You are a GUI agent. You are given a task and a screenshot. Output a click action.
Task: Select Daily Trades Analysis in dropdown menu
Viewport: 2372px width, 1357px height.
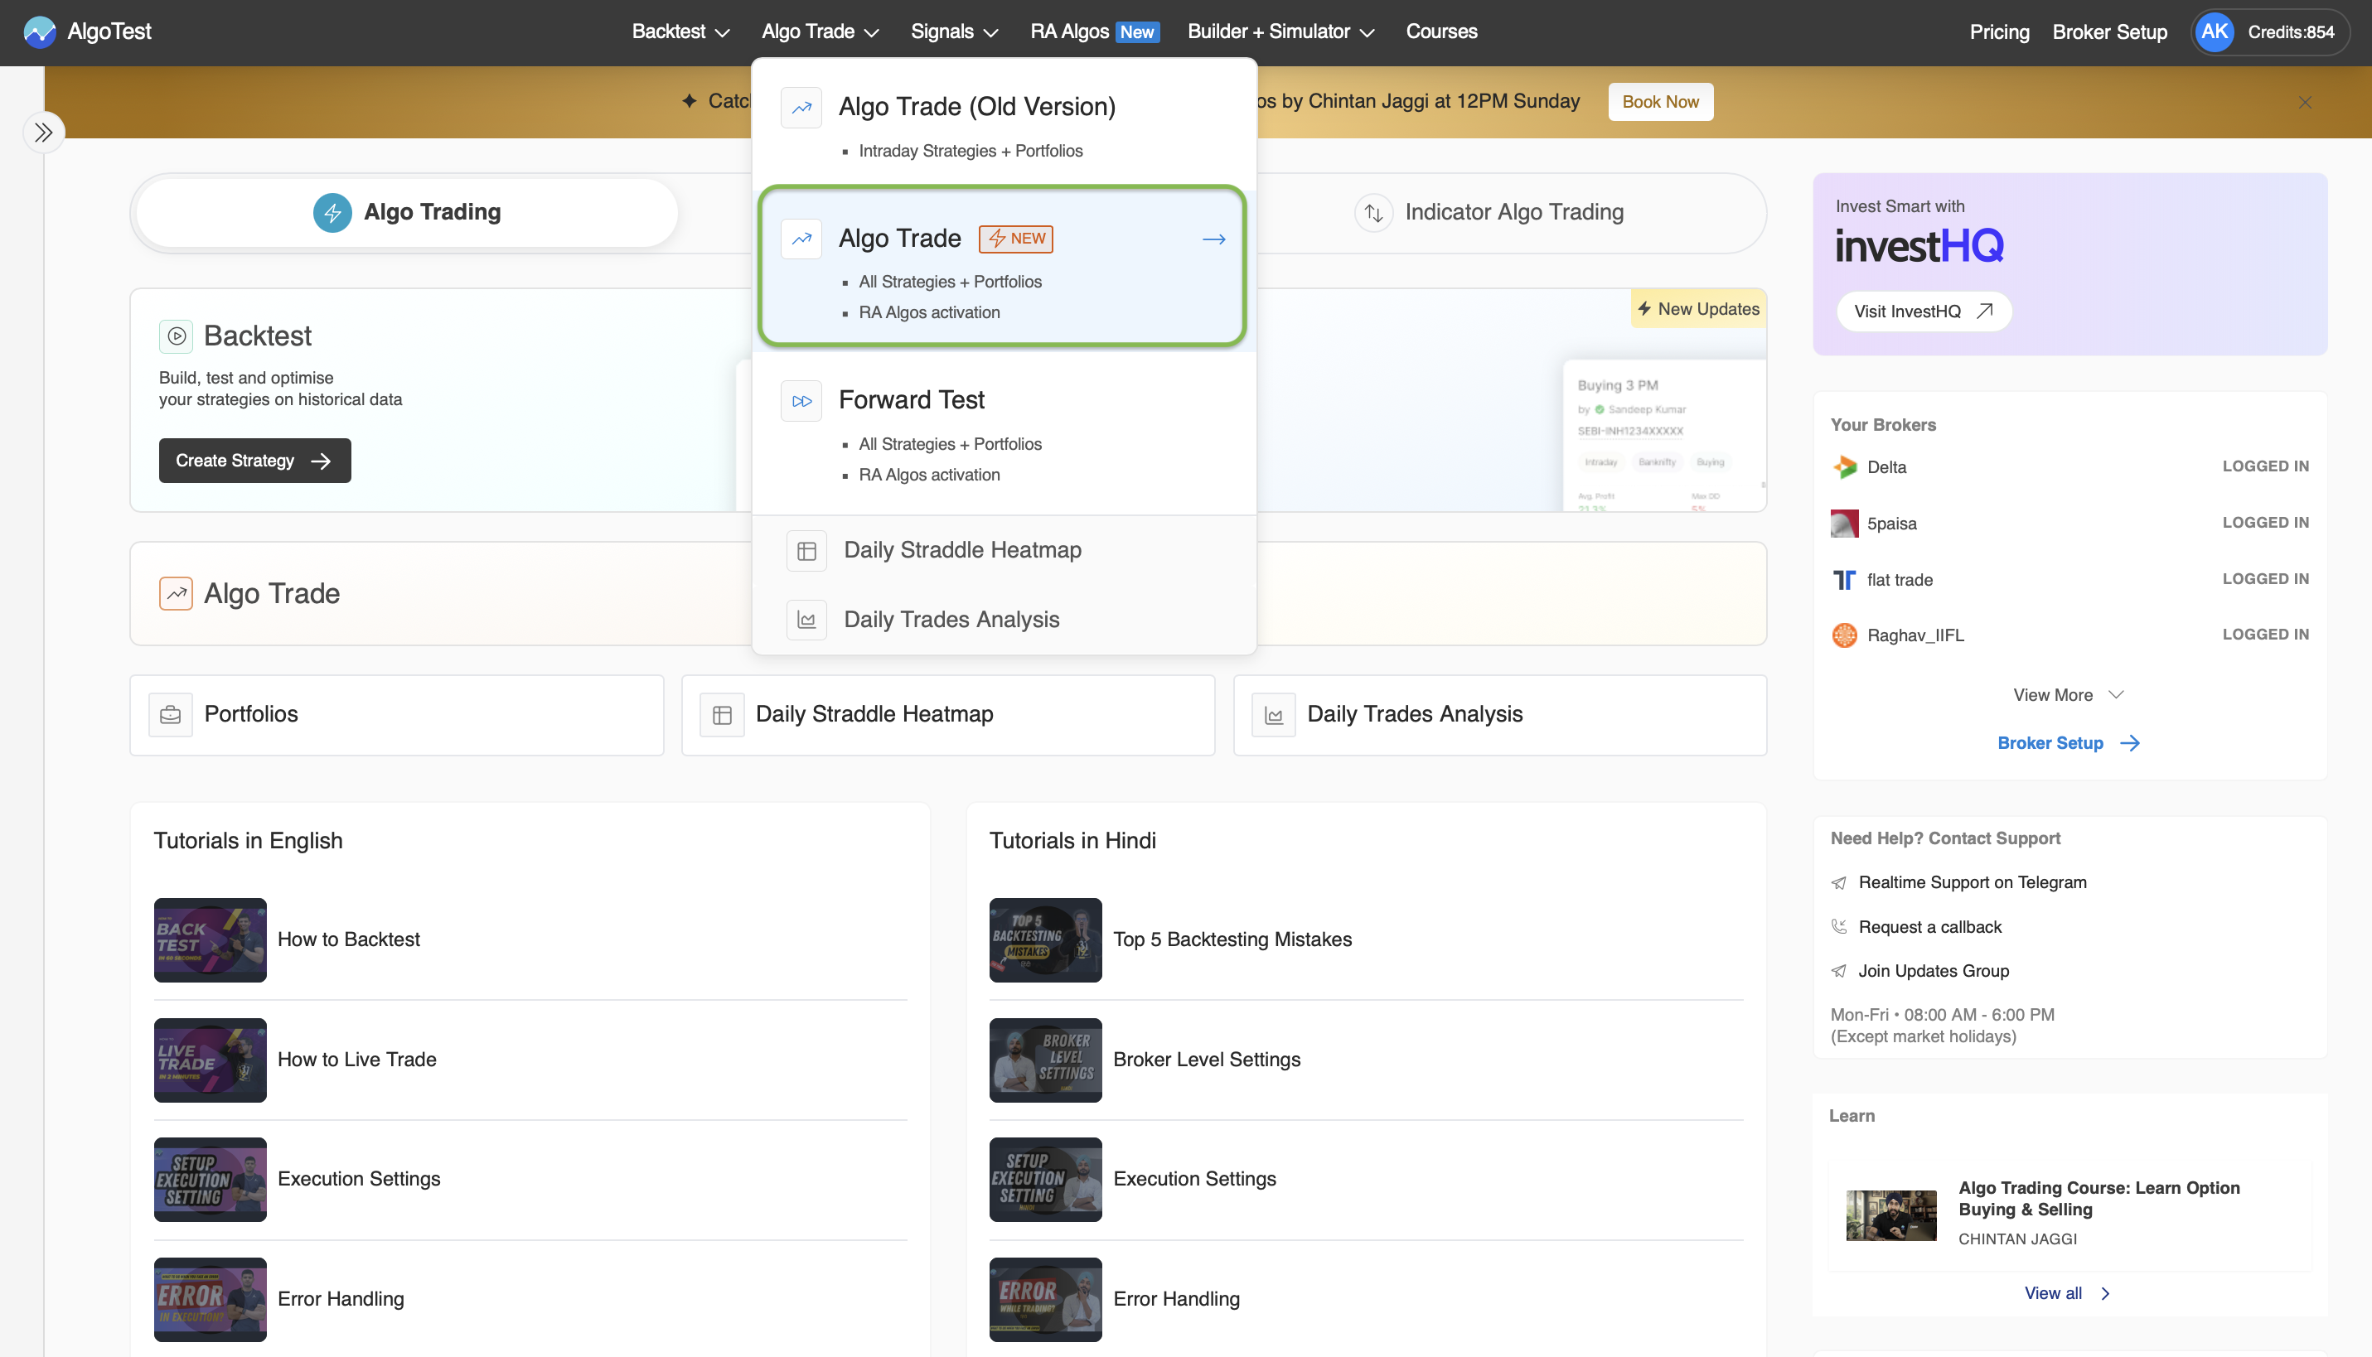click(x=1003, y=620)
